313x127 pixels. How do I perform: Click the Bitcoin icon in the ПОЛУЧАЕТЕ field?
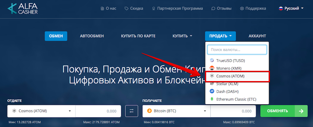coord(149,111)
